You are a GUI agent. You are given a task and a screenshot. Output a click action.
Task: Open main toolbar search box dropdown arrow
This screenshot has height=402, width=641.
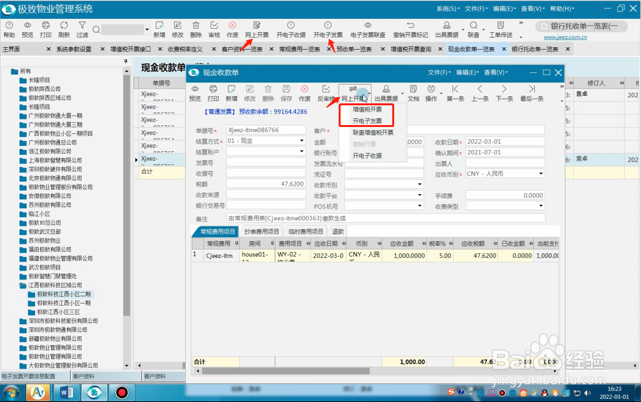[147, 29]
